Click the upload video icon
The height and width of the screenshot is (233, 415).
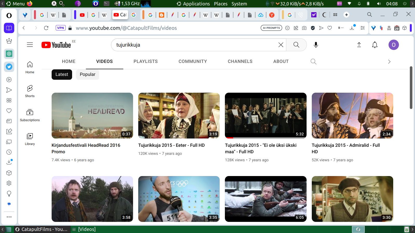coord(359,45)
